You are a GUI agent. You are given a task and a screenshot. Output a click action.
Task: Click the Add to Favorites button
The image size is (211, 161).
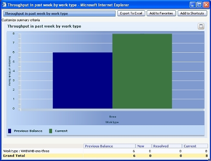click(x=161, y=13)
